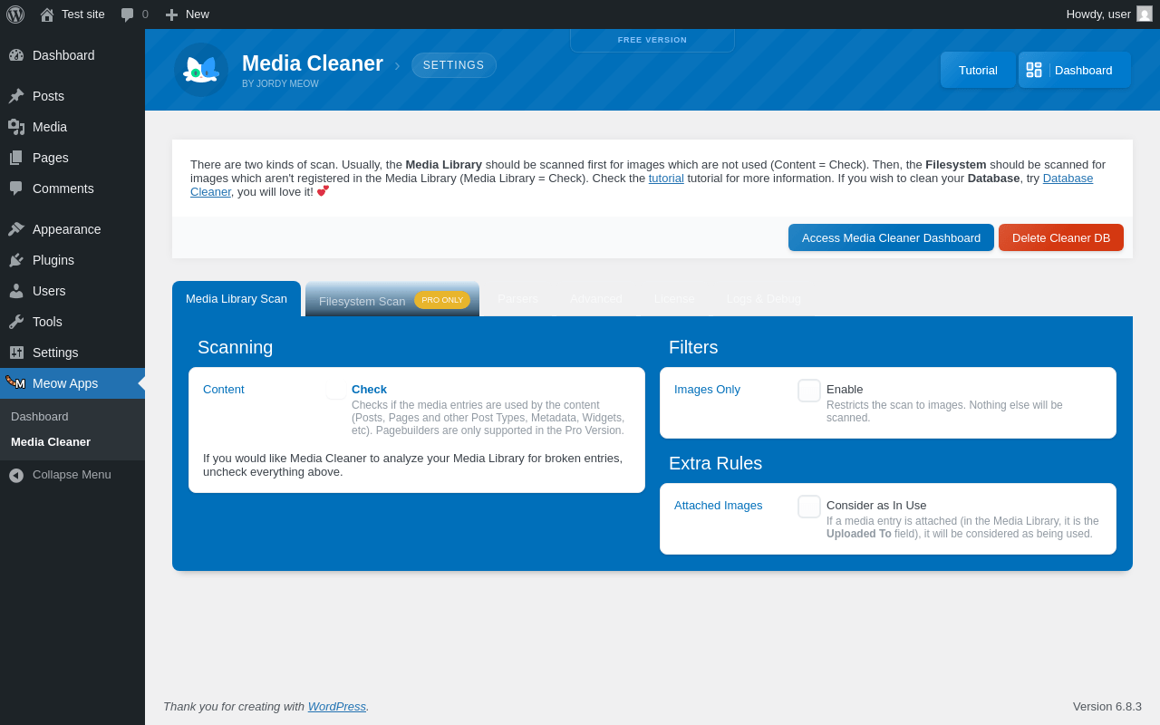Click the Dashboard button in the blue header
1160x725 pixels.
(1075, 70)
